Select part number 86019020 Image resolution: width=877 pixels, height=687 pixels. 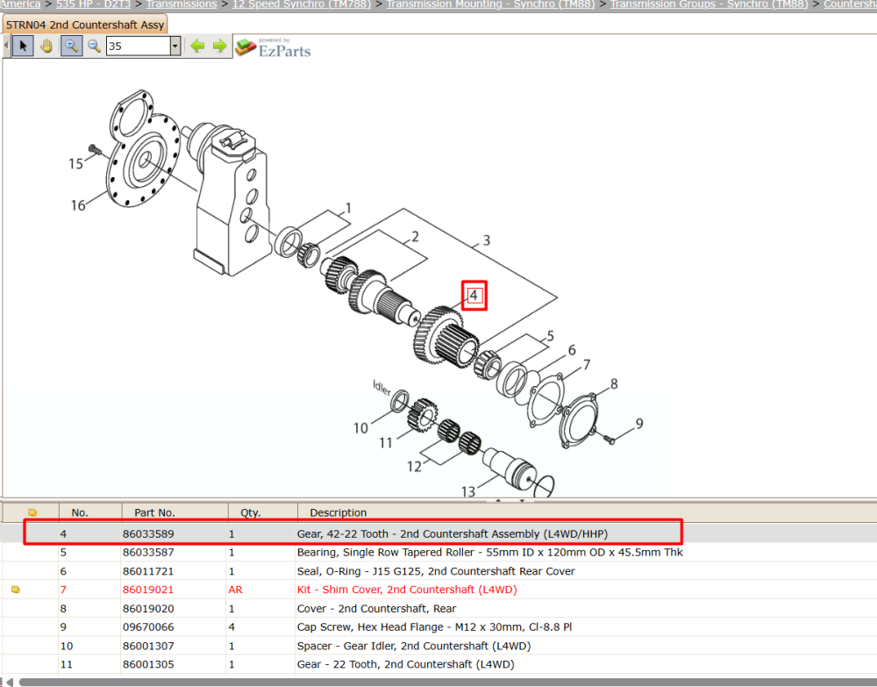pyautogui.click(x=148, y=609)
